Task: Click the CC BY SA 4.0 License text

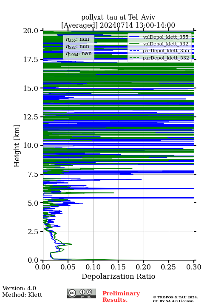Action: click(x=173, y=301)
